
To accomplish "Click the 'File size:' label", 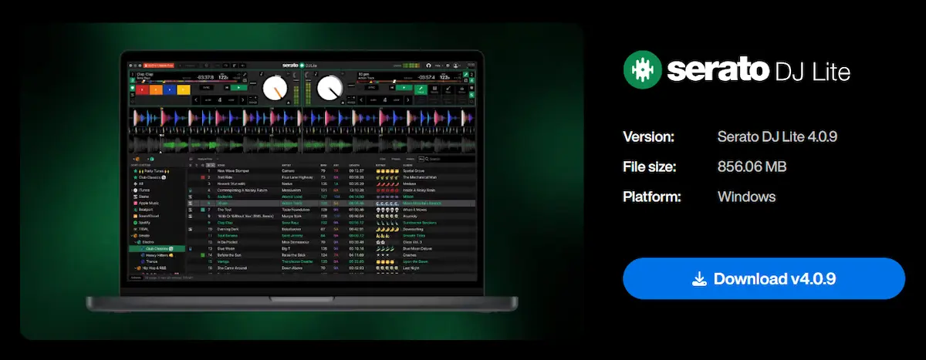I will click(650, 167).
